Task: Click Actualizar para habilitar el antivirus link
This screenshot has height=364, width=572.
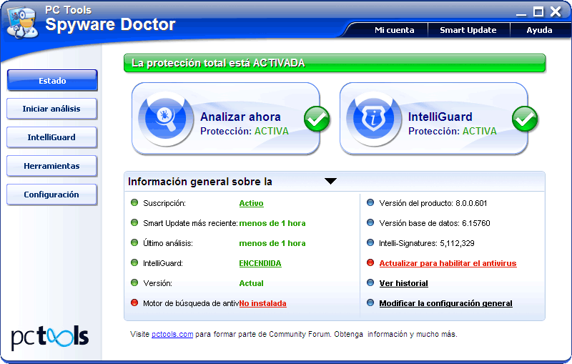Action: coord(448,263)
